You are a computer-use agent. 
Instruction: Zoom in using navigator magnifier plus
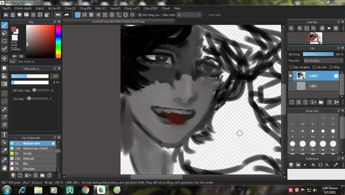[299, 28]
